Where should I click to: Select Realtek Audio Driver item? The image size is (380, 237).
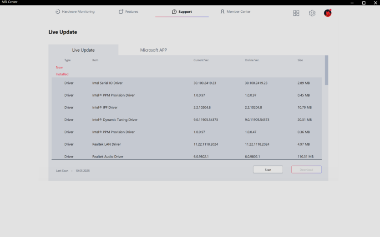click(108, 157)
